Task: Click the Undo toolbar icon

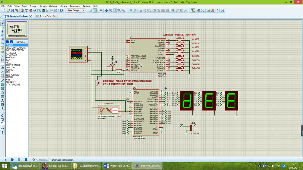Action: [131, 10]
